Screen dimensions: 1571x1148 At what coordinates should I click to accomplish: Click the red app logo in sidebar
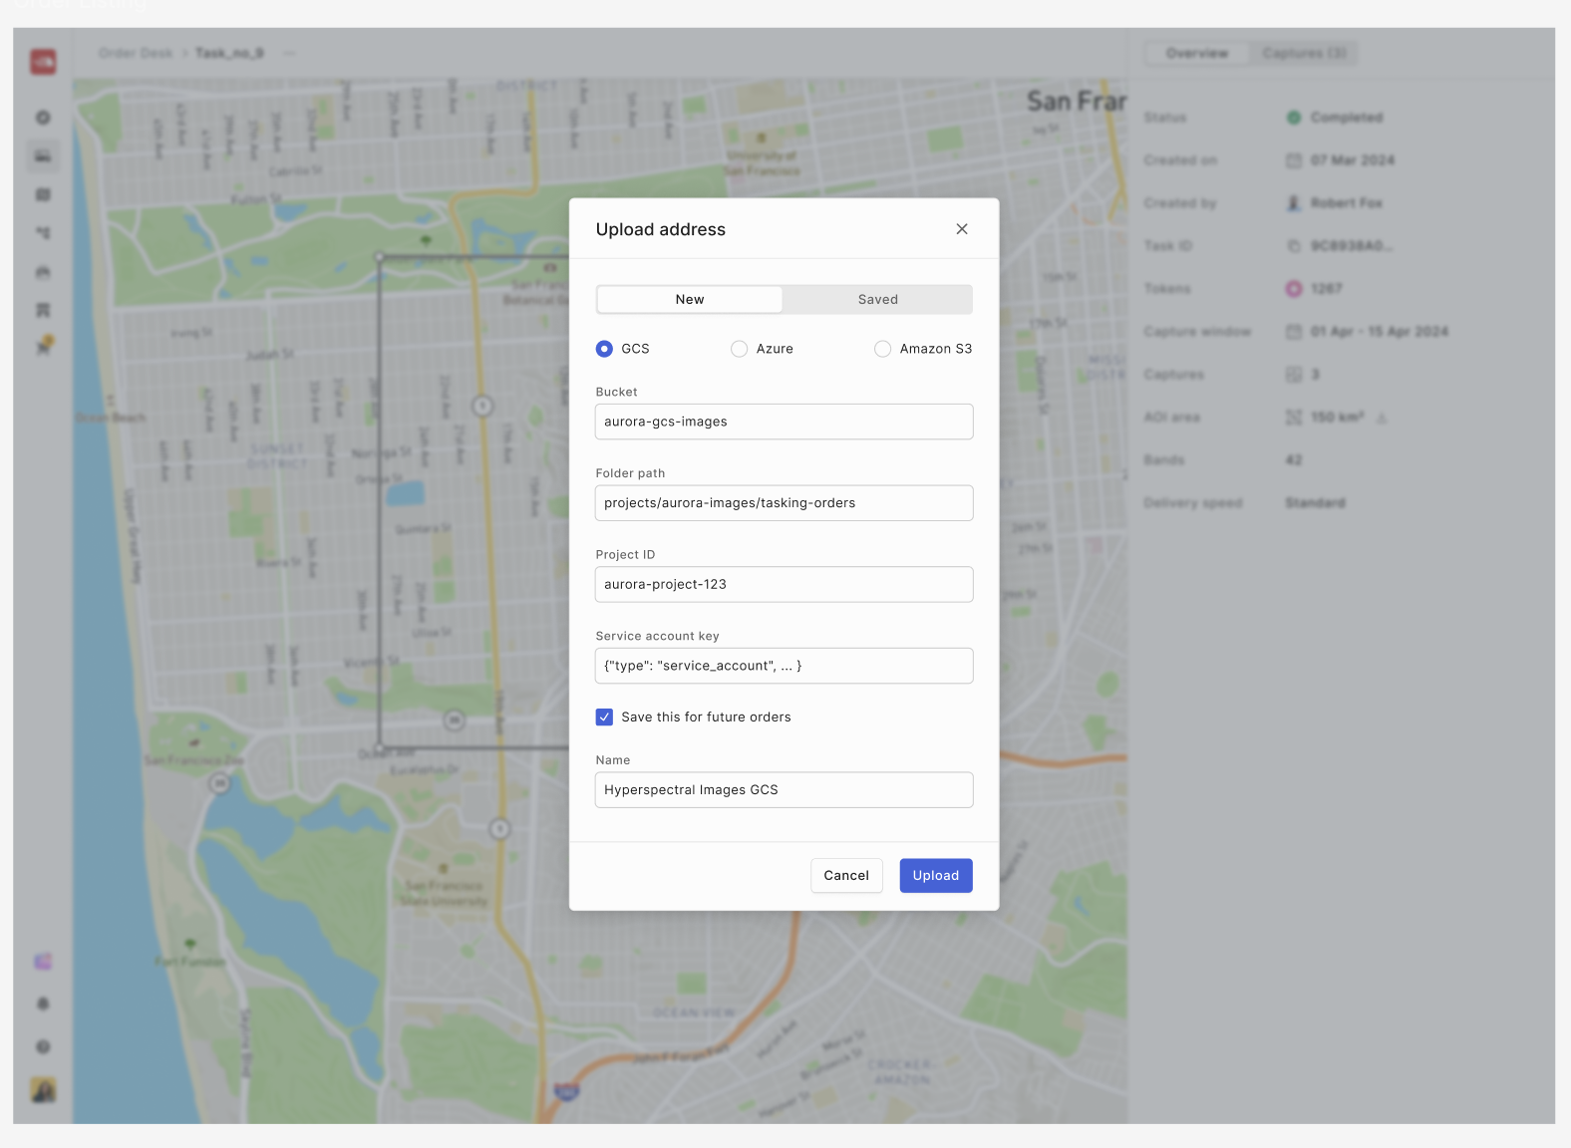click(x=43, y=62)
